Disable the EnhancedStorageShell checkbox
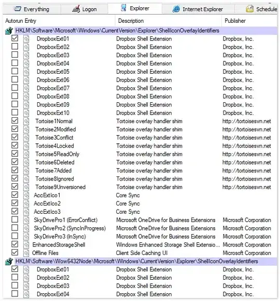The image size is (280, 301). [x=15, y=244]
